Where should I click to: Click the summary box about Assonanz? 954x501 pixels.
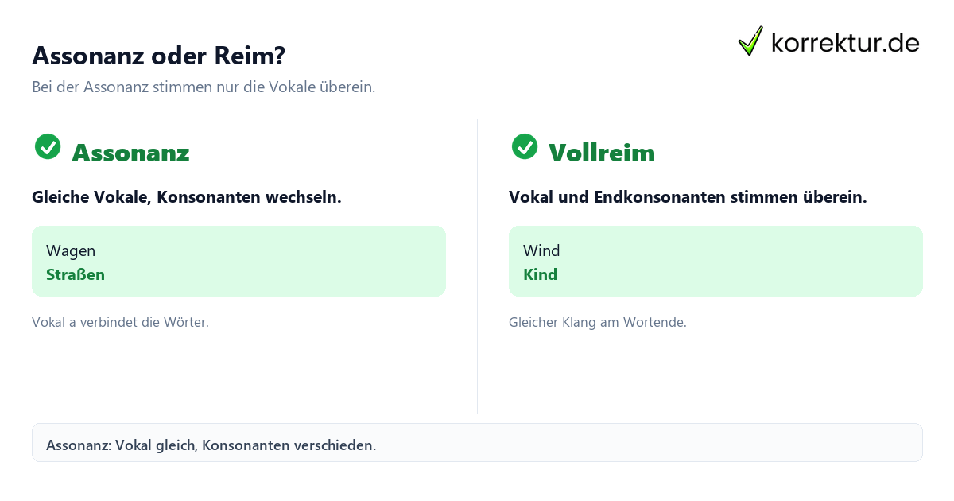[x=477, y=442]
